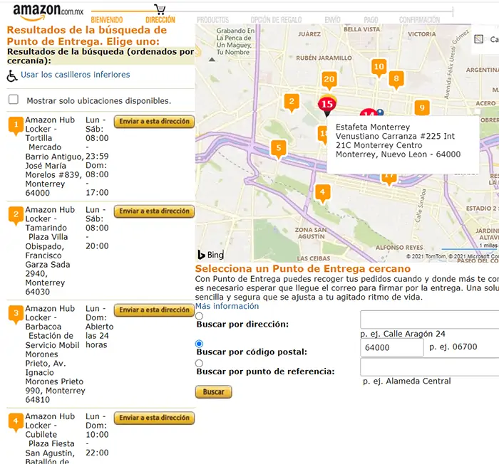Send to Tortilla locker address

[x=155, y=122]
